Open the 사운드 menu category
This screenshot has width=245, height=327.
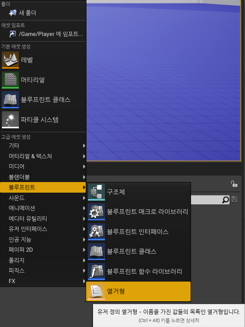tap(43, 198)
